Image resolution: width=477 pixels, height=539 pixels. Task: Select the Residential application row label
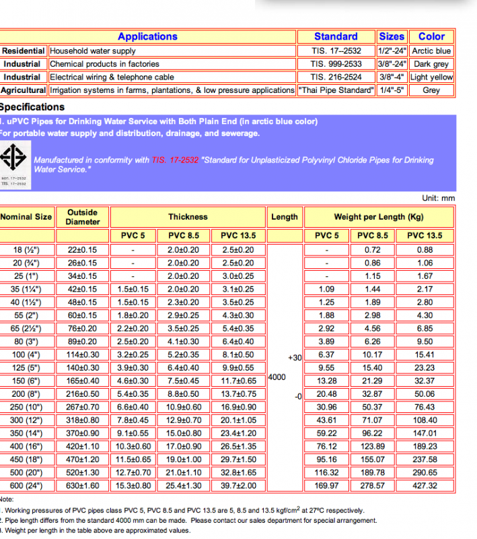coord(24,51)
